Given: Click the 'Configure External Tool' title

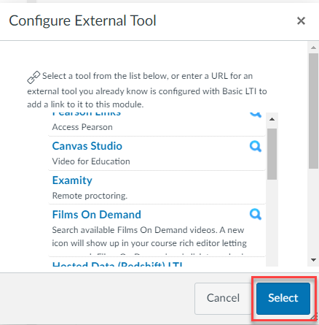Looking at the screenshot, I should click(82, 20).
